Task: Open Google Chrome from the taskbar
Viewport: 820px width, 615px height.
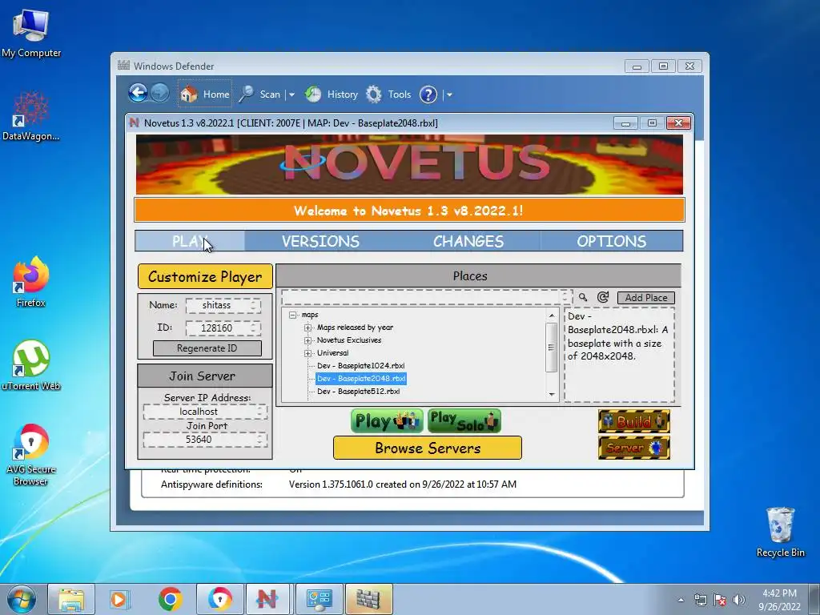Action: click(x=170, y=599)
